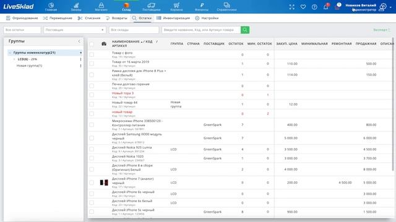Click the red новый товар item name

coord(122,112)
